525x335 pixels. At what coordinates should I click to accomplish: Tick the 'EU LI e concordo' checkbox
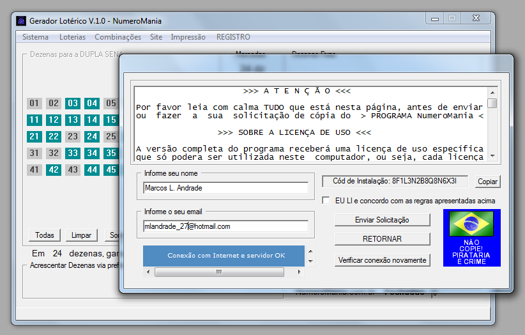[326, 200]
